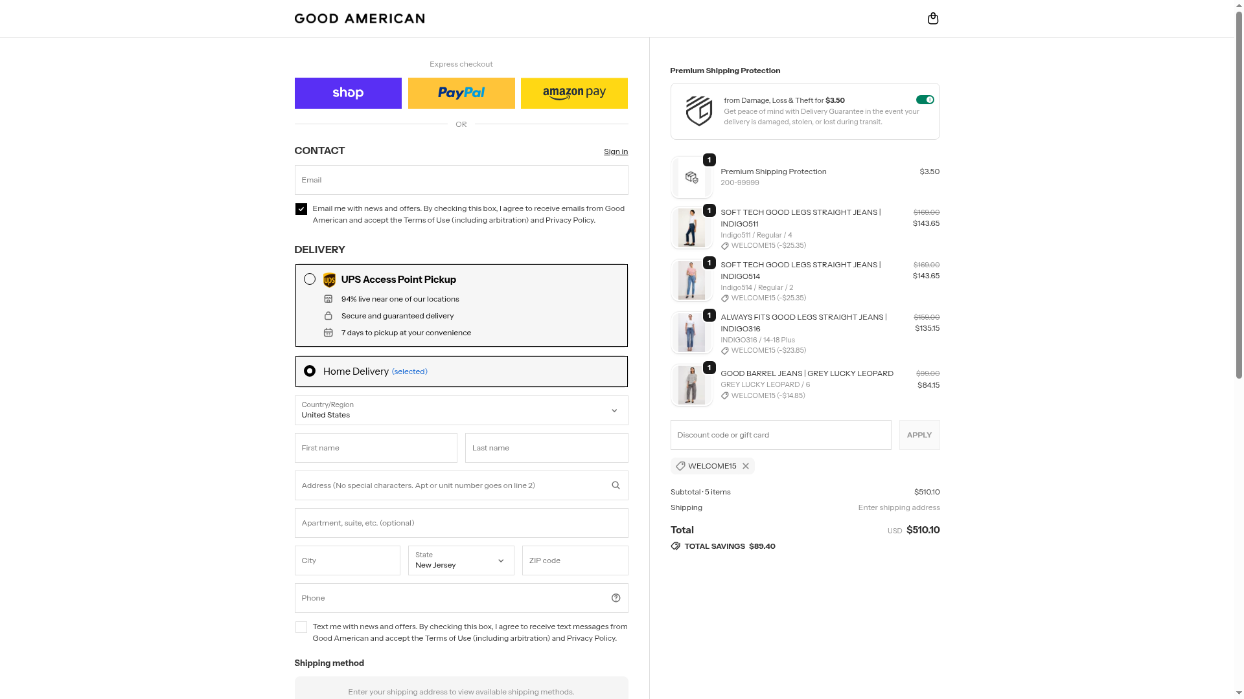1244x699 pixels.
Task: Click the UPS shield logo icon
Action: pos(329,280)
